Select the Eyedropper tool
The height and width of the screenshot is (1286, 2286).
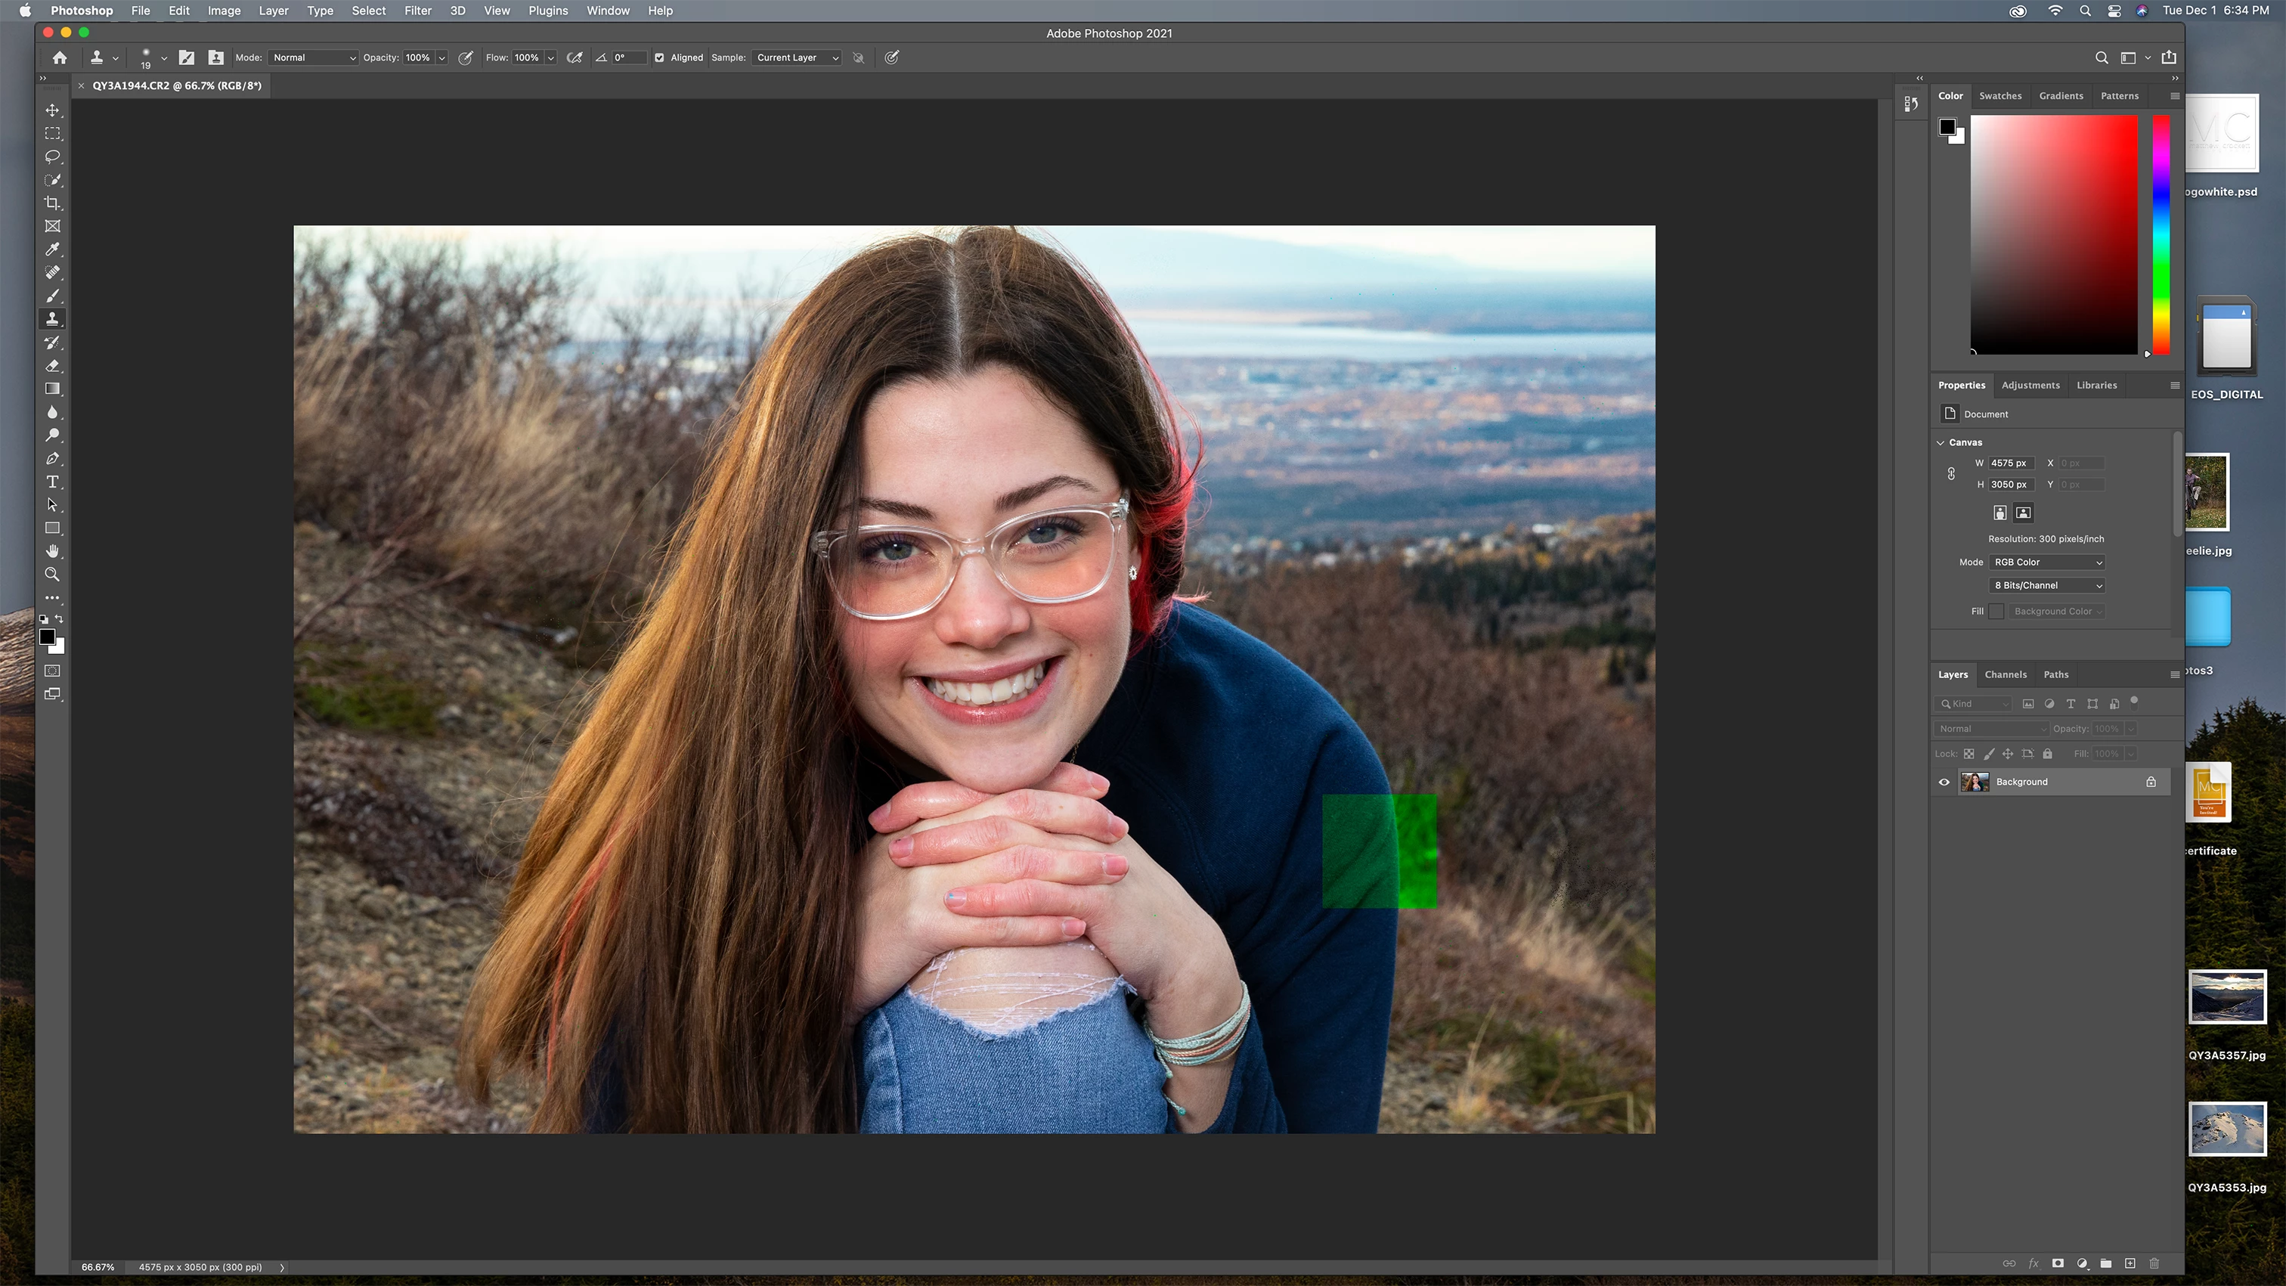click(52, 249)
